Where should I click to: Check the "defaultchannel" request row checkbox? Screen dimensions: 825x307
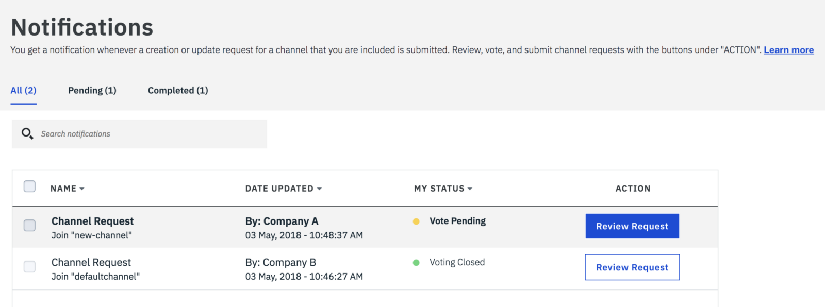[x=30, y=267]
